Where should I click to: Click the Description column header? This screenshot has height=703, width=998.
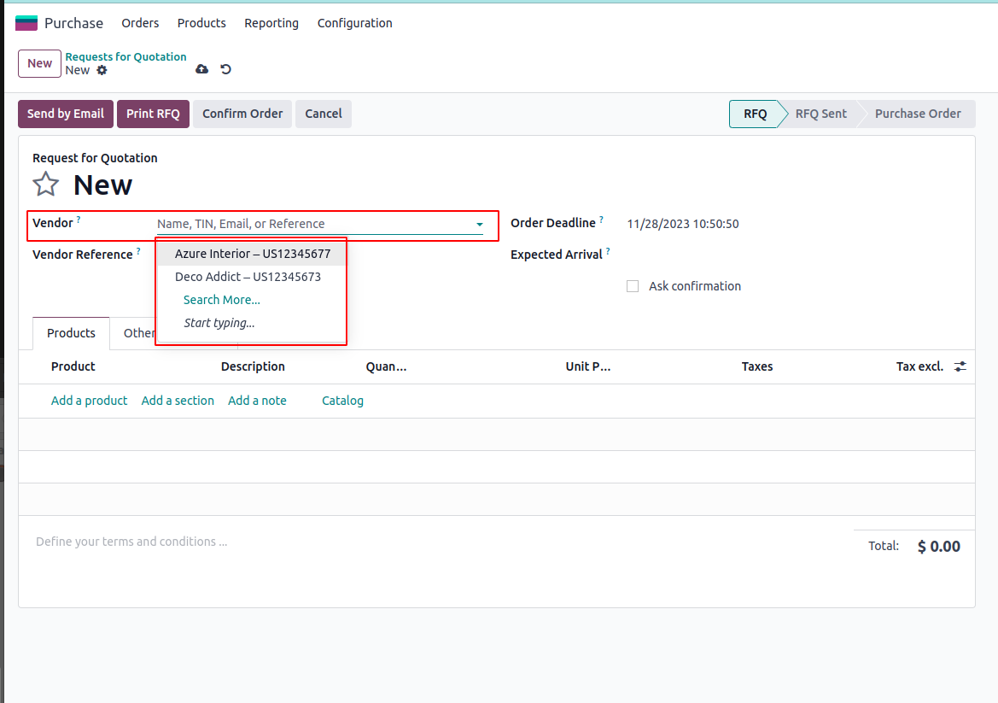click(x=253, y=366)
